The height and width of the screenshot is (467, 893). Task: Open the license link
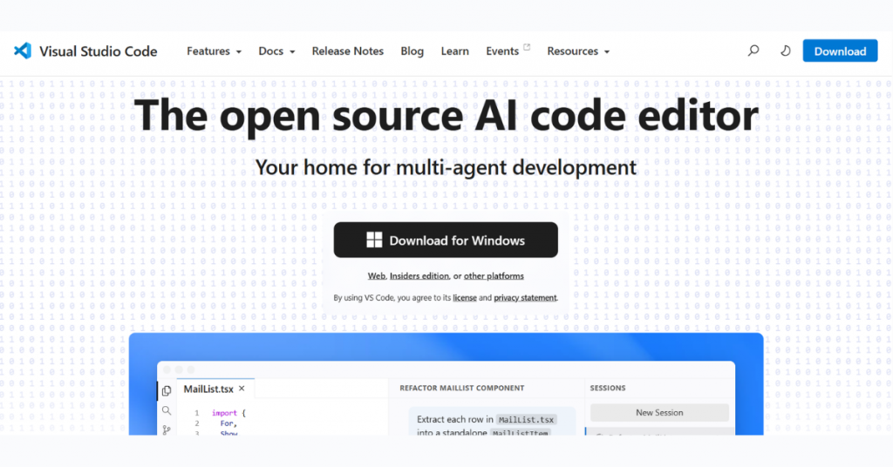click(x=465, y=297)
